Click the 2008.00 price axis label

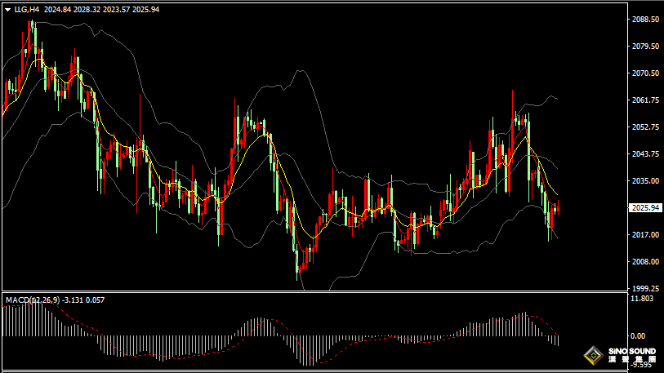[x=646, y=262]
